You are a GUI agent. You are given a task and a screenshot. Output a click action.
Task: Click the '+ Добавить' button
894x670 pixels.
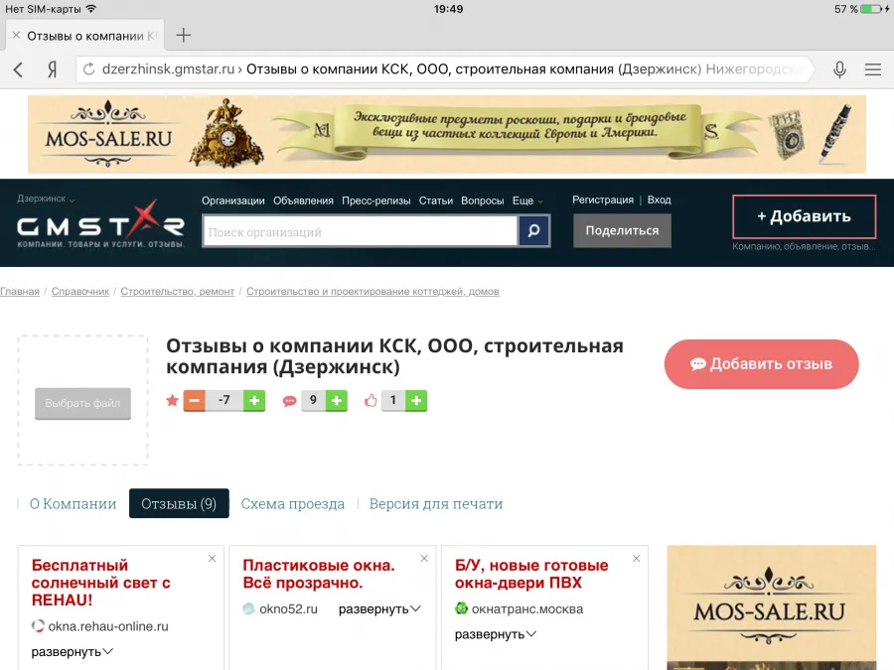tap(804, 216)
